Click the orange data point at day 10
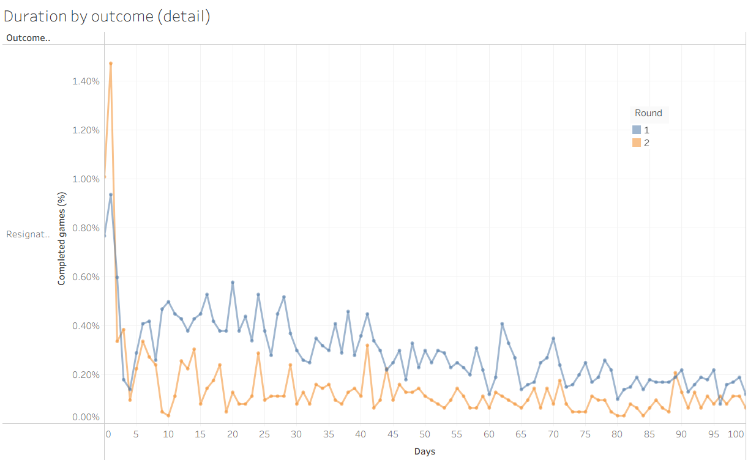Viewport: 748px width, 460px height. (x=168, y=416)
